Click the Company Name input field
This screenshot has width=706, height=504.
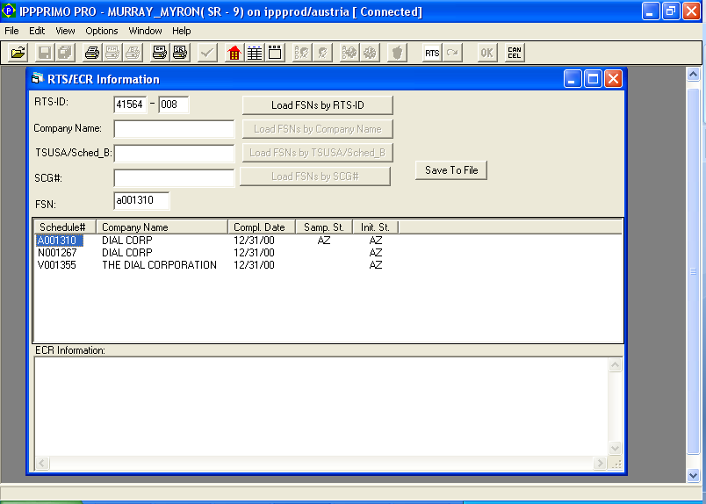tap(174, 129)
